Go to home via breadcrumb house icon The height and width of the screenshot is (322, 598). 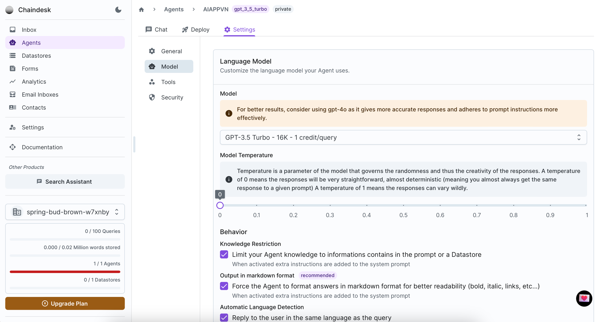coord(141,10)
